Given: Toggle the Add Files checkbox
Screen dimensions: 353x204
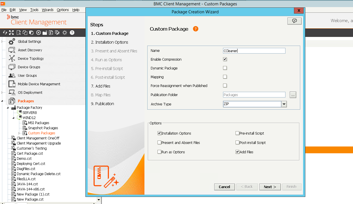Looking at the screenshot, I should [238, 152].
